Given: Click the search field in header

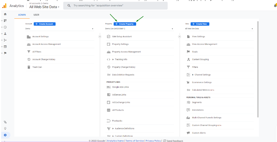Looking at the screenshot, I should 115,6.
